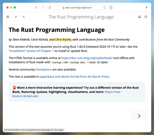This screenshot has height=135, width=154.
Task: Open the Safari share button
Action: click(x=111, y=8)
